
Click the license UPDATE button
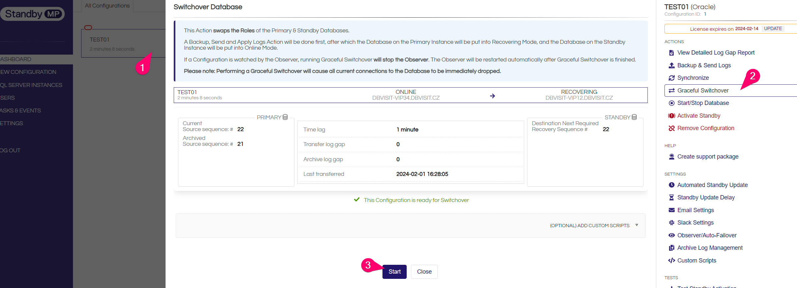click(773, 28)
